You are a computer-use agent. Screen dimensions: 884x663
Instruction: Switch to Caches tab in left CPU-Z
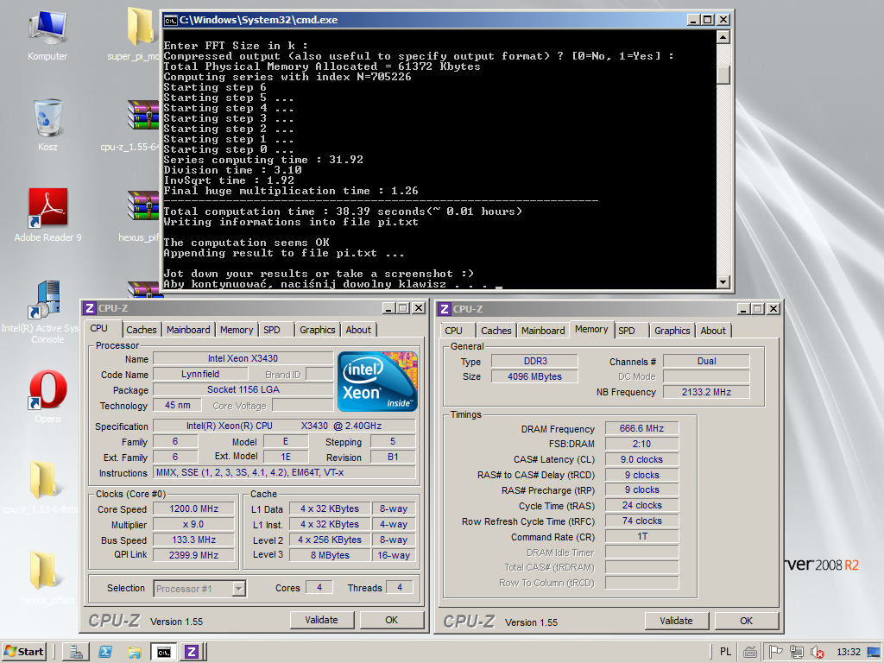[x=141, y=330]
